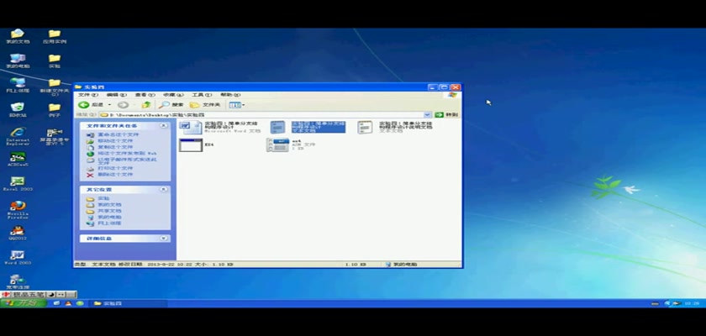This screenshot has width=706, height=336.
Task: Open the Back button history dropdown arrow
Action: 109,105
